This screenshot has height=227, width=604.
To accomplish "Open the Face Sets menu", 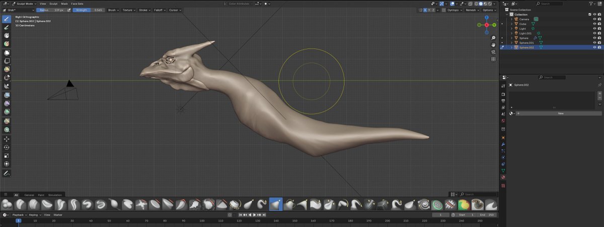I will point(77,4).
